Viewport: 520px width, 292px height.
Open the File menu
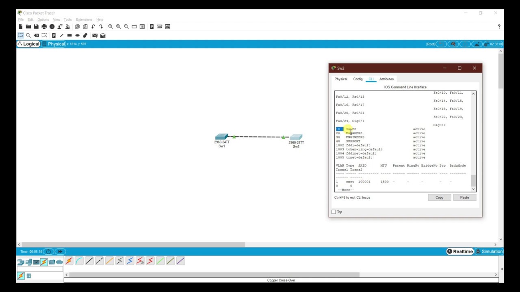(x=21, y=19)
